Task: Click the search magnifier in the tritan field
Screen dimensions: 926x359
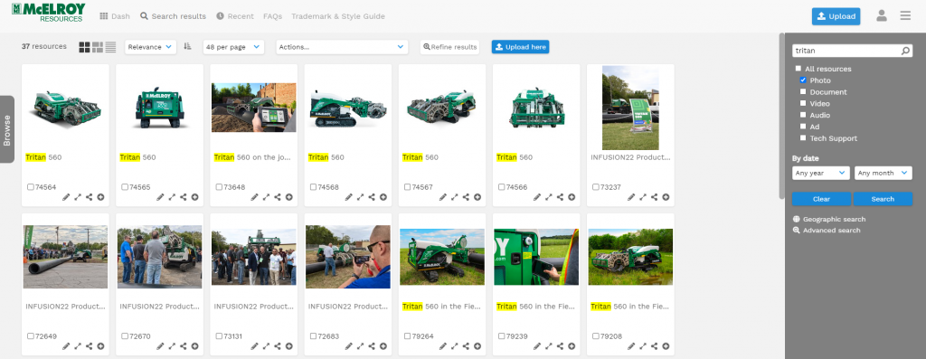Action: (905, 51)
